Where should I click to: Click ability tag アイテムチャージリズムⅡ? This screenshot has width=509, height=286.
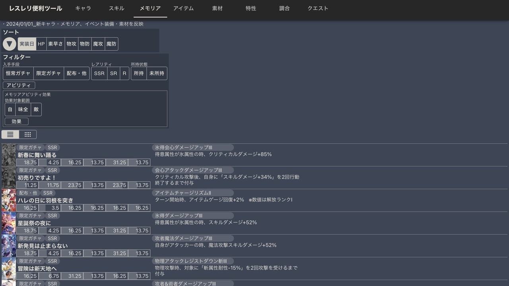pyautogui.click(x=192, y=193)
